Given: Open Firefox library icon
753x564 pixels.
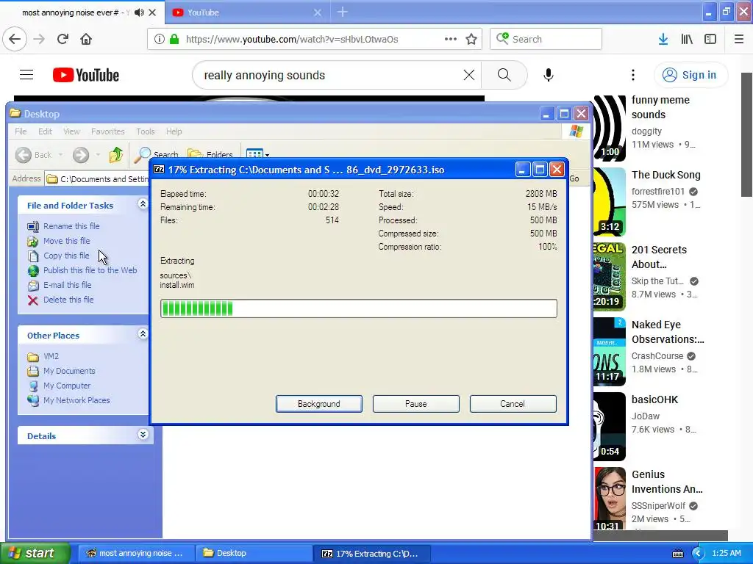Looking at the screenshot, I should tap(687, 40).
